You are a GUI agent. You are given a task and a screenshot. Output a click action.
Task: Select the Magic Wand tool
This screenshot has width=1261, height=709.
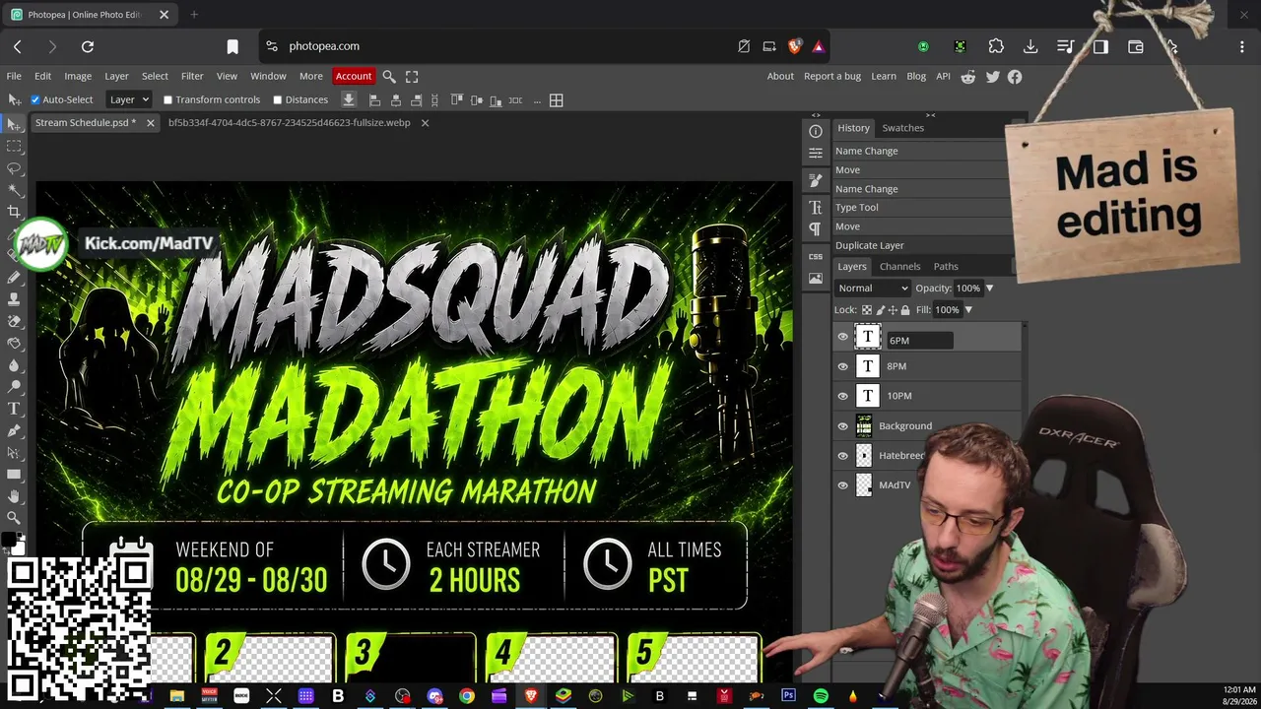(14, 190)
